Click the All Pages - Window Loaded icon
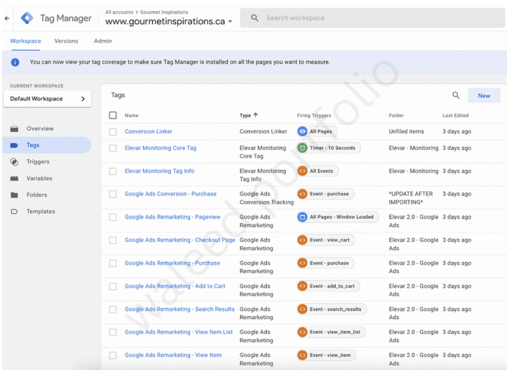This screenshot has width=507, height=370. pos(302,217)
